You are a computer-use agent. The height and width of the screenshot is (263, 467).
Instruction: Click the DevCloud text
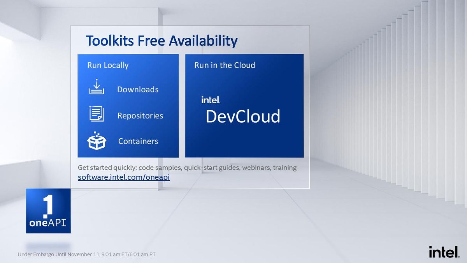point(243,116)
